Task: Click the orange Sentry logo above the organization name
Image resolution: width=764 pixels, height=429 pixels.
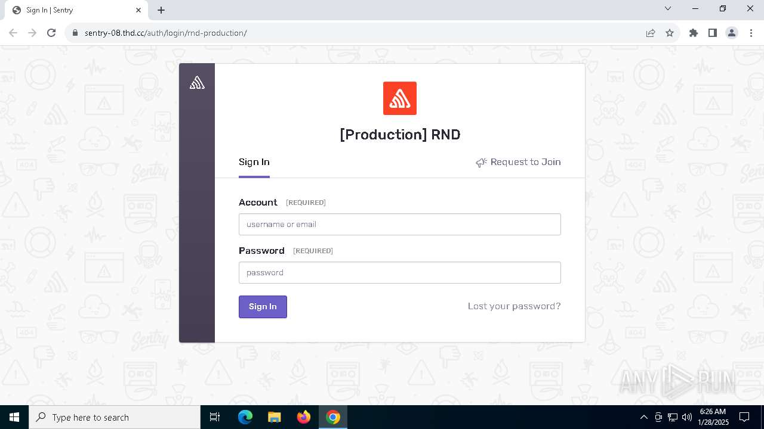Action: click(400, 98)
